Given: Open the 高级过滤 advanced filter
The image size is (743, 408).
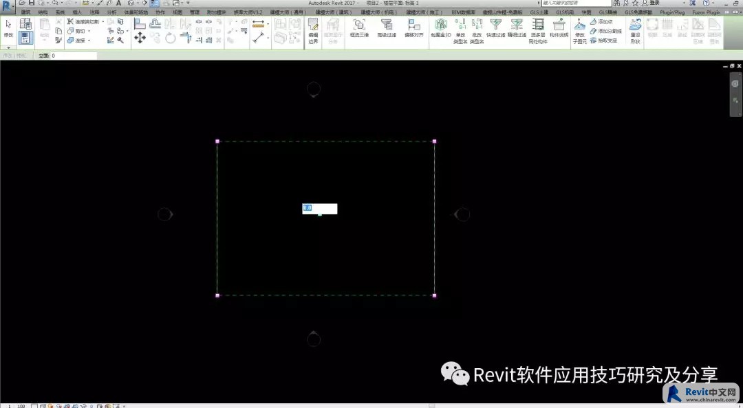Looking at the screenshot, I should pyautogui.click(x=387, y=28).
